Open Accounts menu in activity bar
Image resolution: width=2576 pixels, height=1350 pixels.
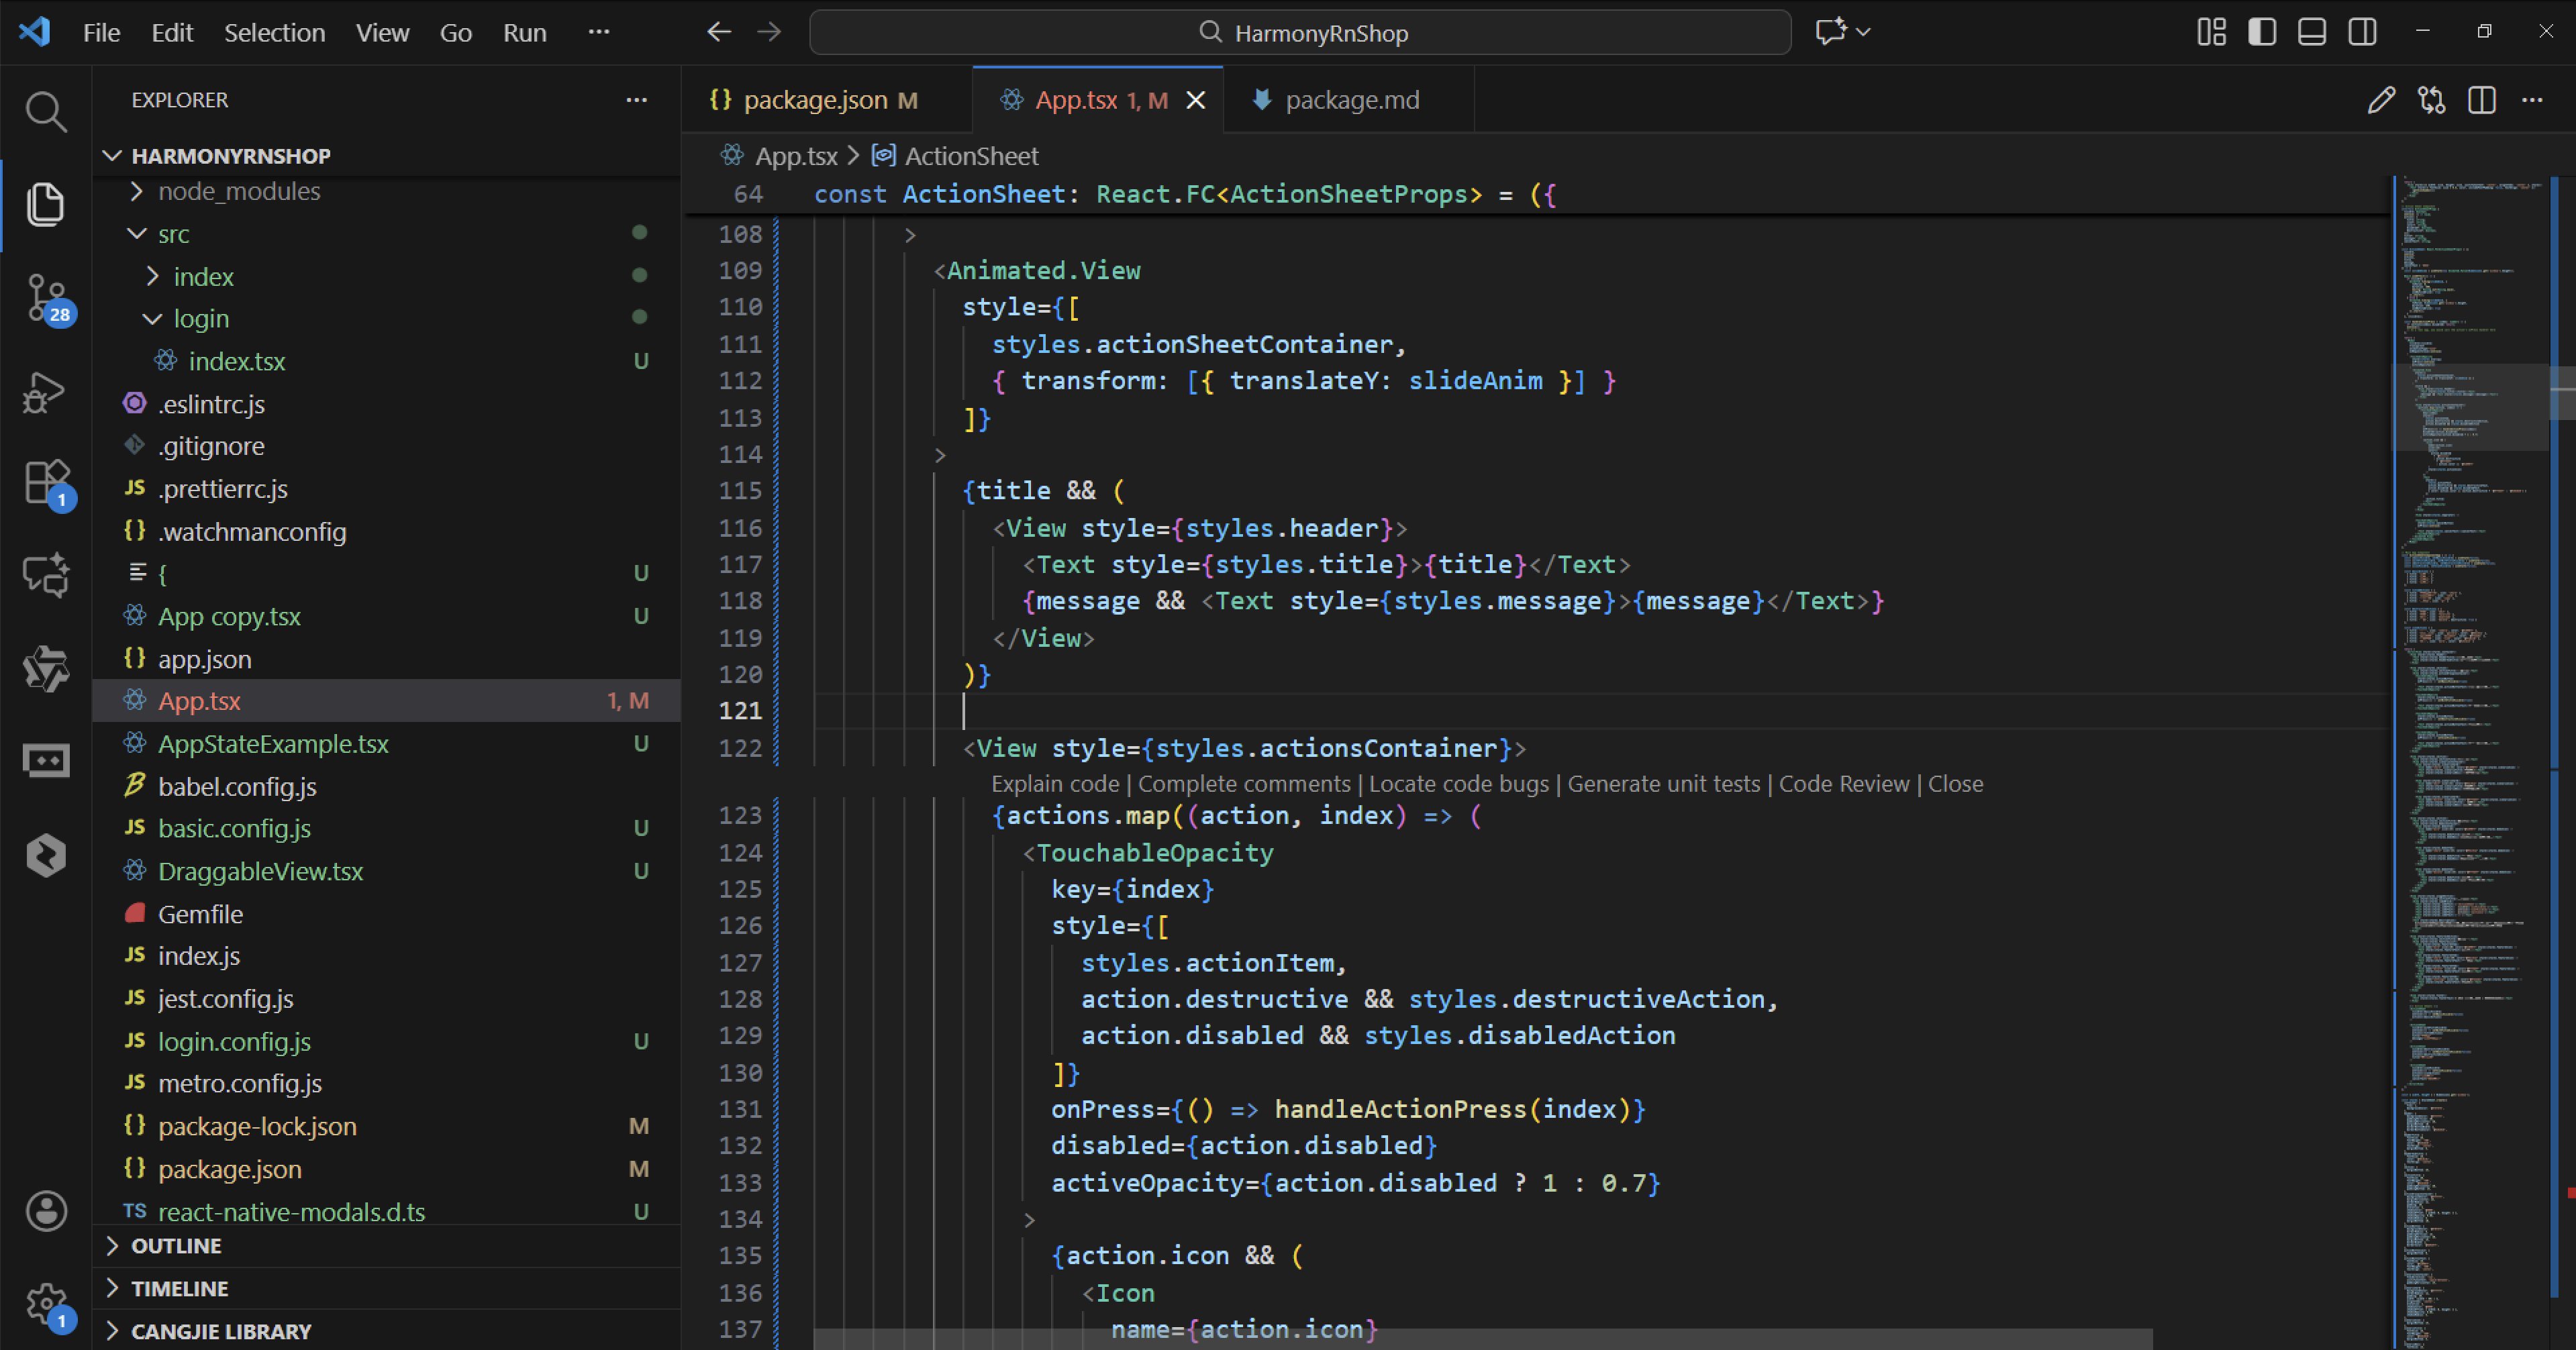(45, 1211)
